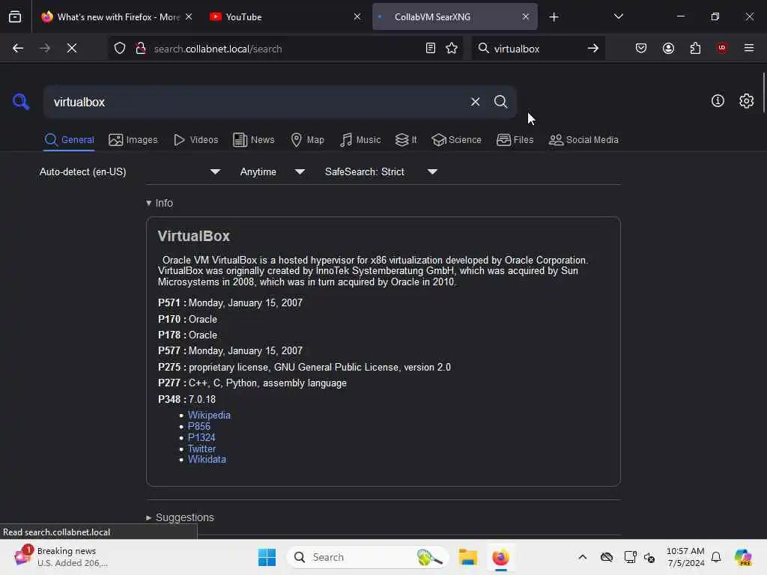The width and height of the screenshot is (767, 575).
Task: Open clock showing 10:57 AM
Action: pyautogui.click(x=685, y=557)
